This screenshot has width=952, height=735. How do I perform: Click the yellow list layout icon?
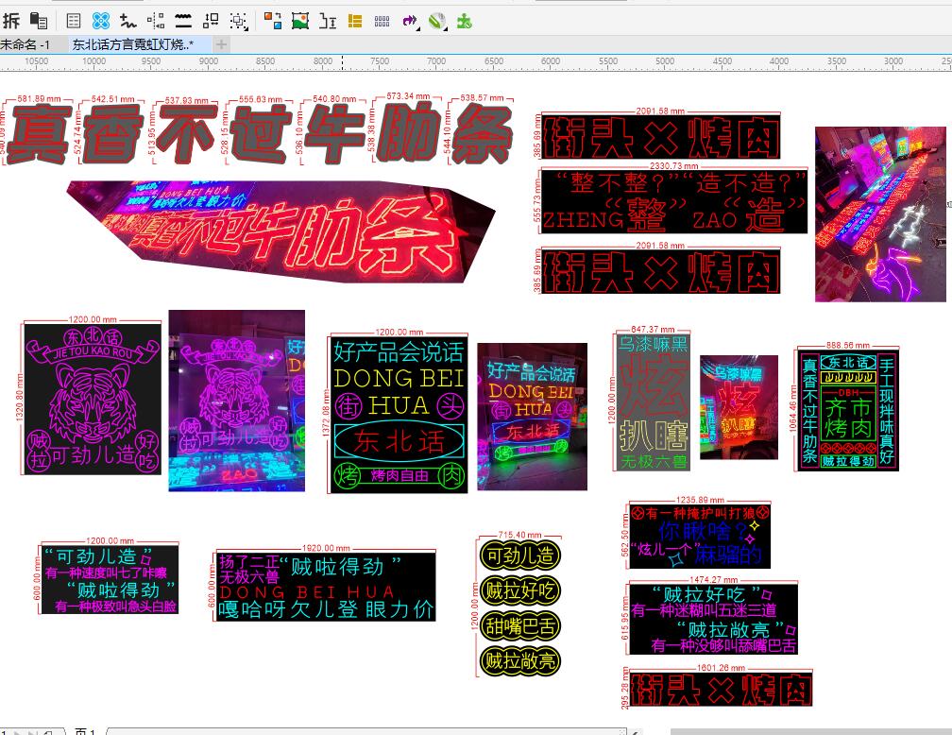(355, 20)
